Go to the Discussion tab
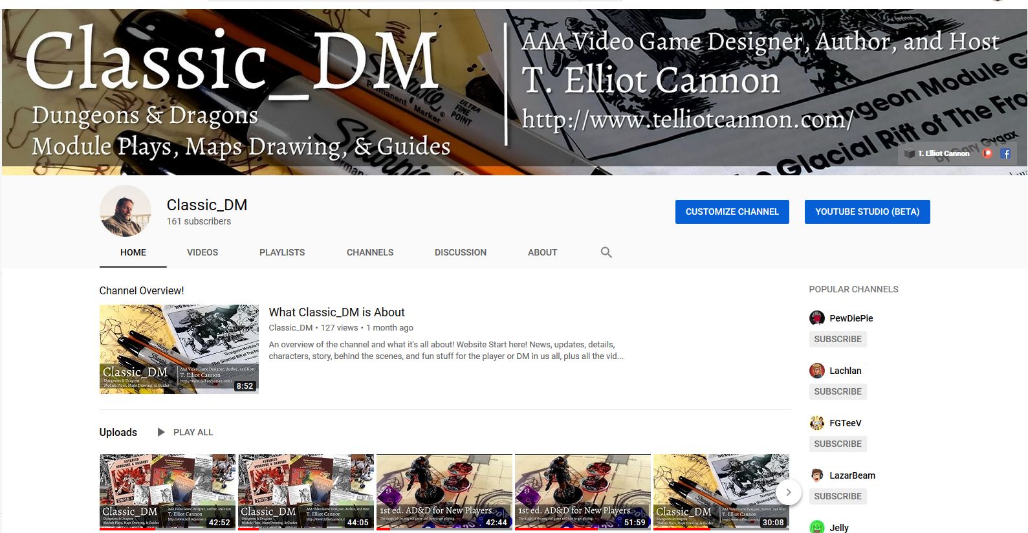1028x533 pixels. (461, 252)
